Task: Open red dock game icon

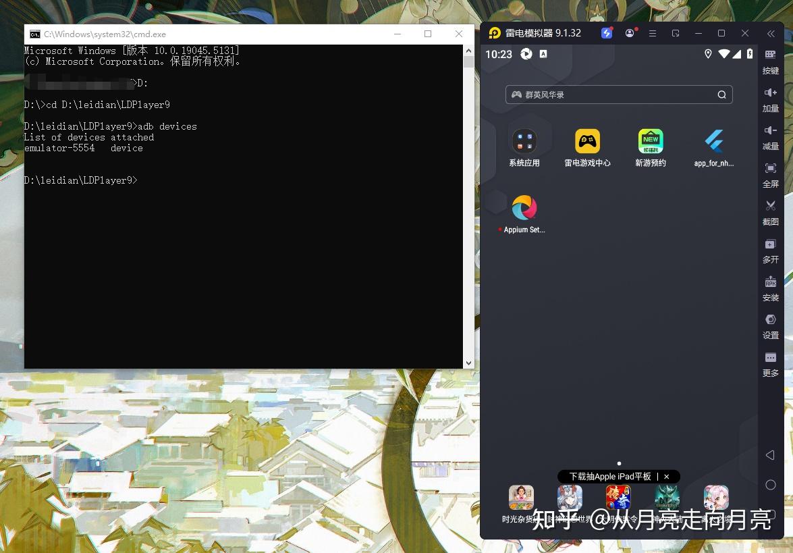Action: [x=618, y=498]
